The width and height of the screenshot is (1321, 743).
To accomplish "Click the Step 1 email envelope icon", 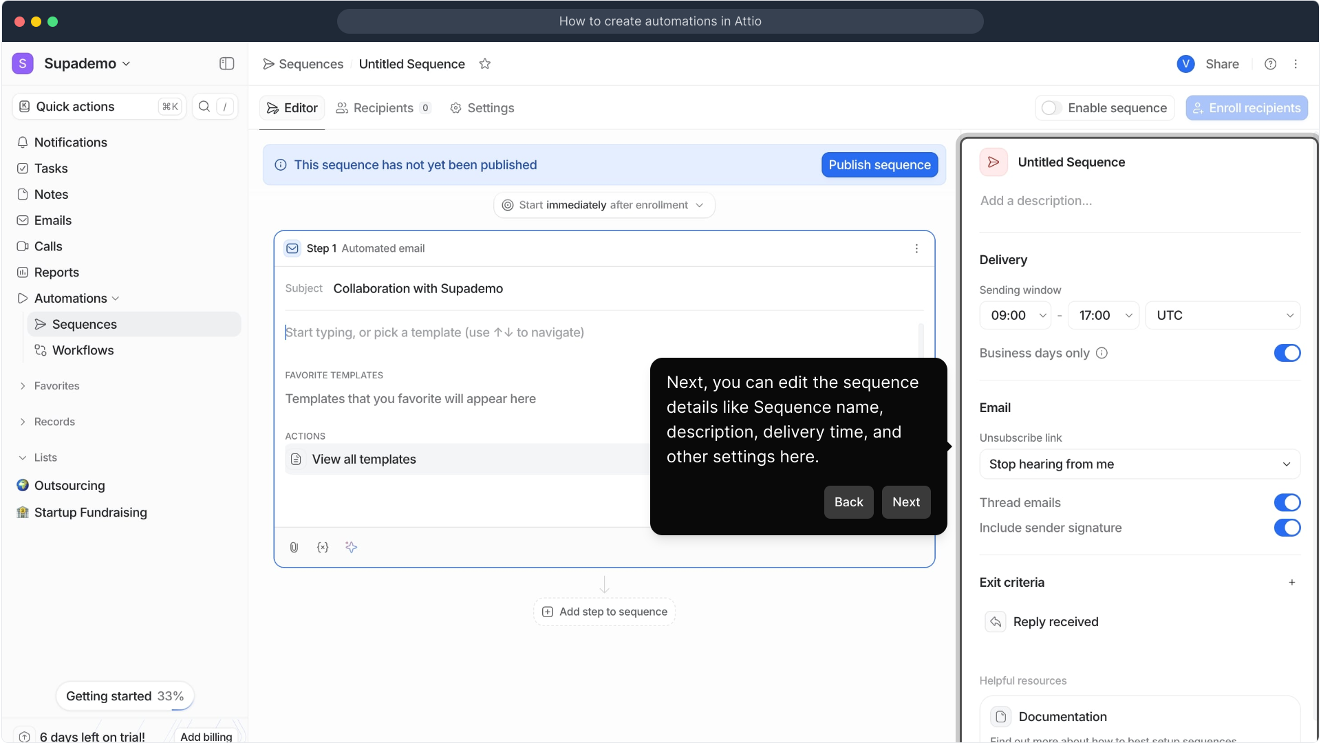I will (x=292, y=248).
